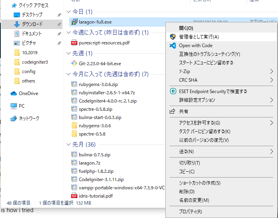
Task: Select ESET Endpoint Securityで検査する
Action: click(221, 92)
